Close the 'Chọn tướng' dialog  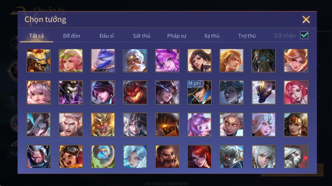coord(306,19)
